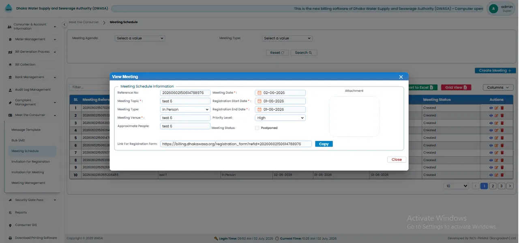This screenshot has height=243, width=519.
Task: Edit the meeting in row 2
Action: (496, 115)
